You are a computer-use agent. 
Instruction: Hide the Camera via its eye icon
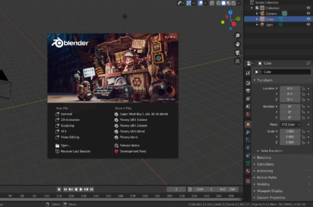point(308,13)
